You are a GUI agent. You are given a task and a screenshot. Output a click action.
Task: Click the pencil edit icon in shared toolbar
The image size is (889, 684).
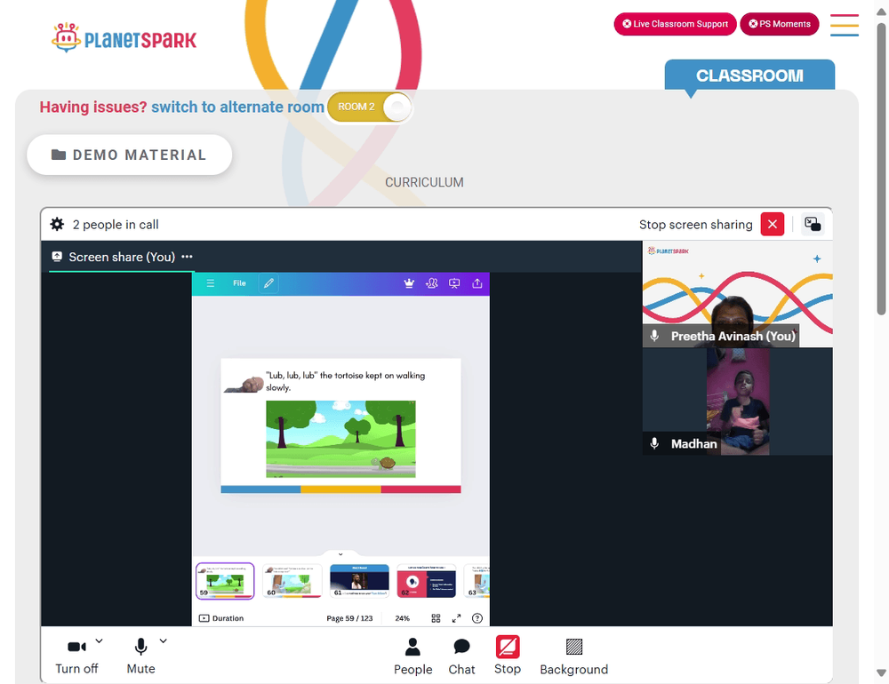pos(268,283)
